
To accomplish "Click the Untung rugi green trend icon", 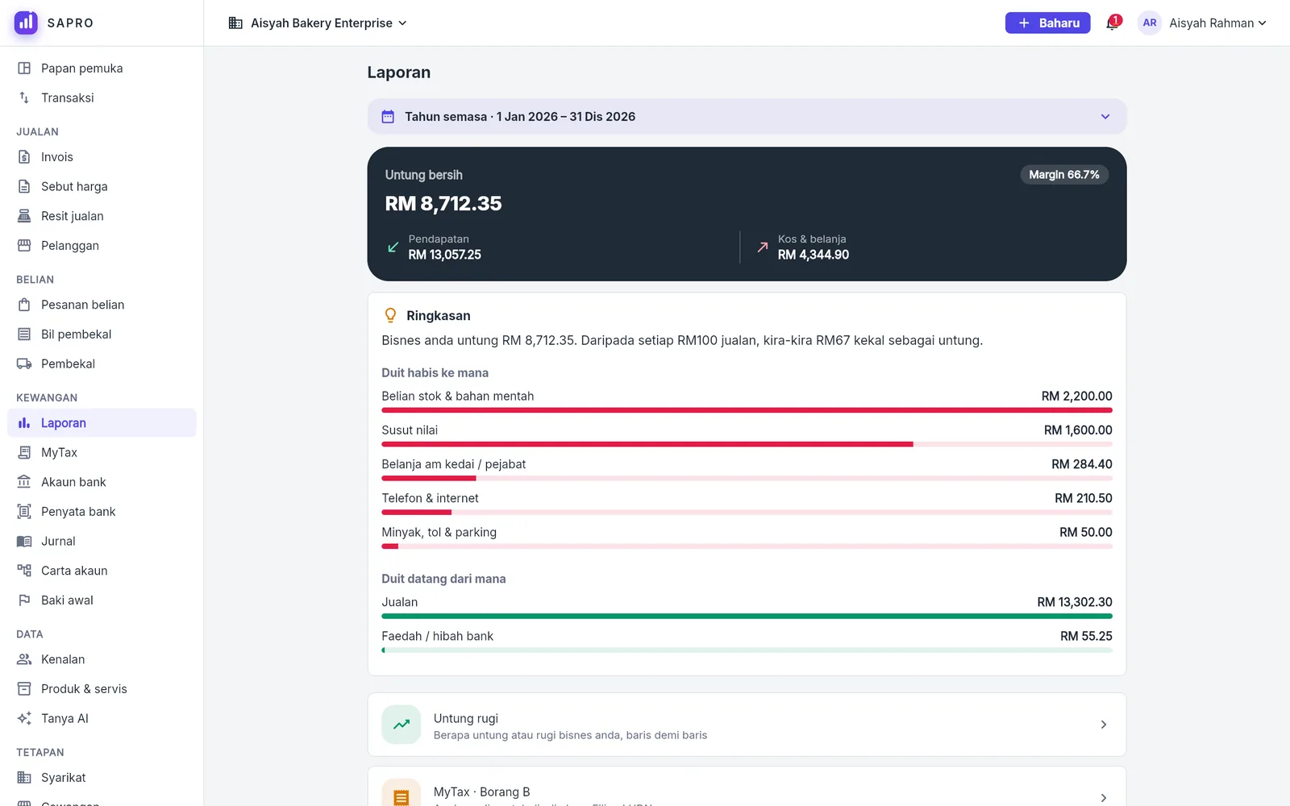I will click(402, 725).
